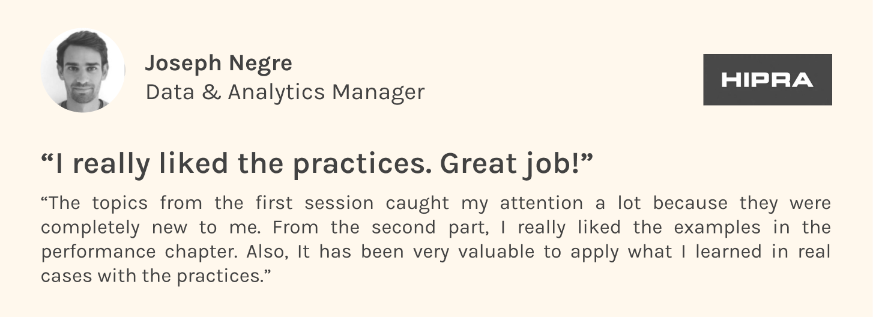Click the last line "cases with the practices"
The width and height of the screenshot is (873, 317).
(x=155, y=276)
